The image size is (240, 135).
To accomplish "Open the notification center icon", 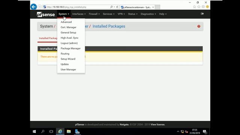I will coord(205,132).
